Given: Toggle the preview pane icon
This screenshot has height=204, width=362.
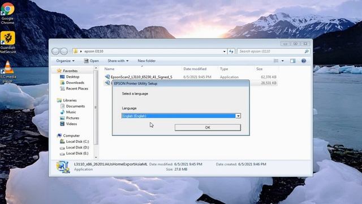Looking at the screenshot, I should (293, 61).
